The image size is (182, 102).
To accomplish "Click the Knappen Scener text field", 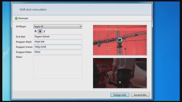I will click(x=58, y=47).
